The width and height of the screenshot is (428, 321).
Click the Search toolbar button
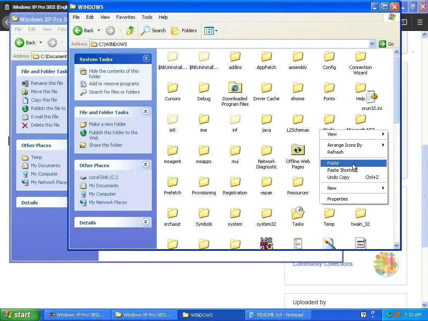(153, 31)
